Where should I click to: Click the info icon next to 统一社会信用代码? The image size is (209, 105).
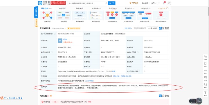(x=55, y=34)
